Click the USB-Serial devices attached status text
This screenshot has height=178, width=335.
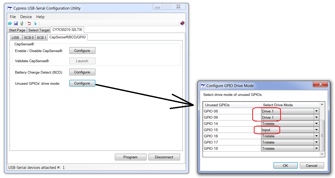[36, 168]
